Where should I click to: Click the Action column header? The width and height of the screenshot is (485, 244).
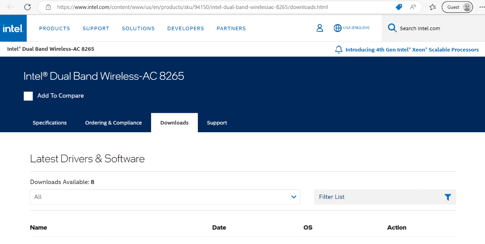[x=397, y=228]
